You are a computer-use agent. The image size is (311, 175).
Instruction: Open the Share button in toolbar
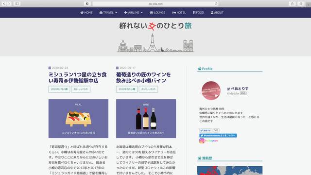pos(292,3)
